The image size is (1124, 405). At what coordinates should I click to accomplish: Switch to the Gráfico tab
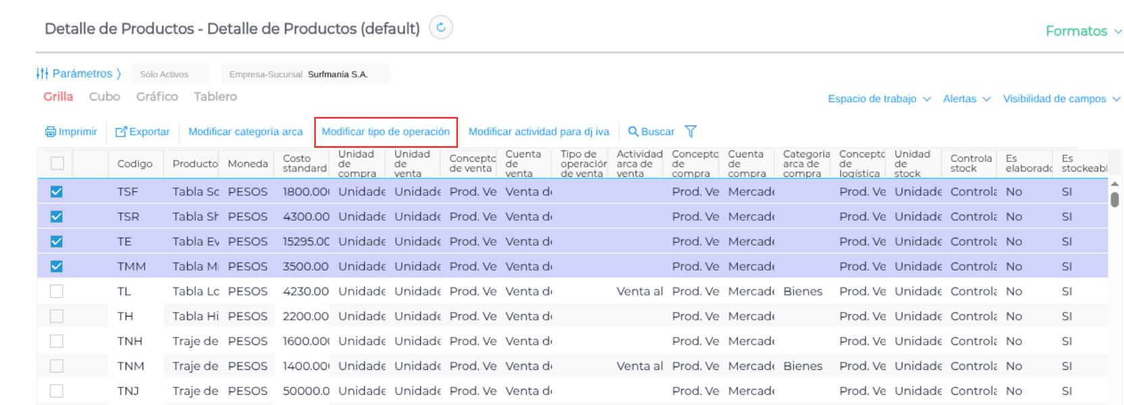point(157,97)
